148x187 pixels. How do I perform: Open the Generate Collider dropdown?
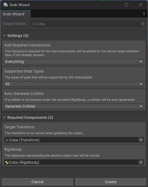(74, 106)
